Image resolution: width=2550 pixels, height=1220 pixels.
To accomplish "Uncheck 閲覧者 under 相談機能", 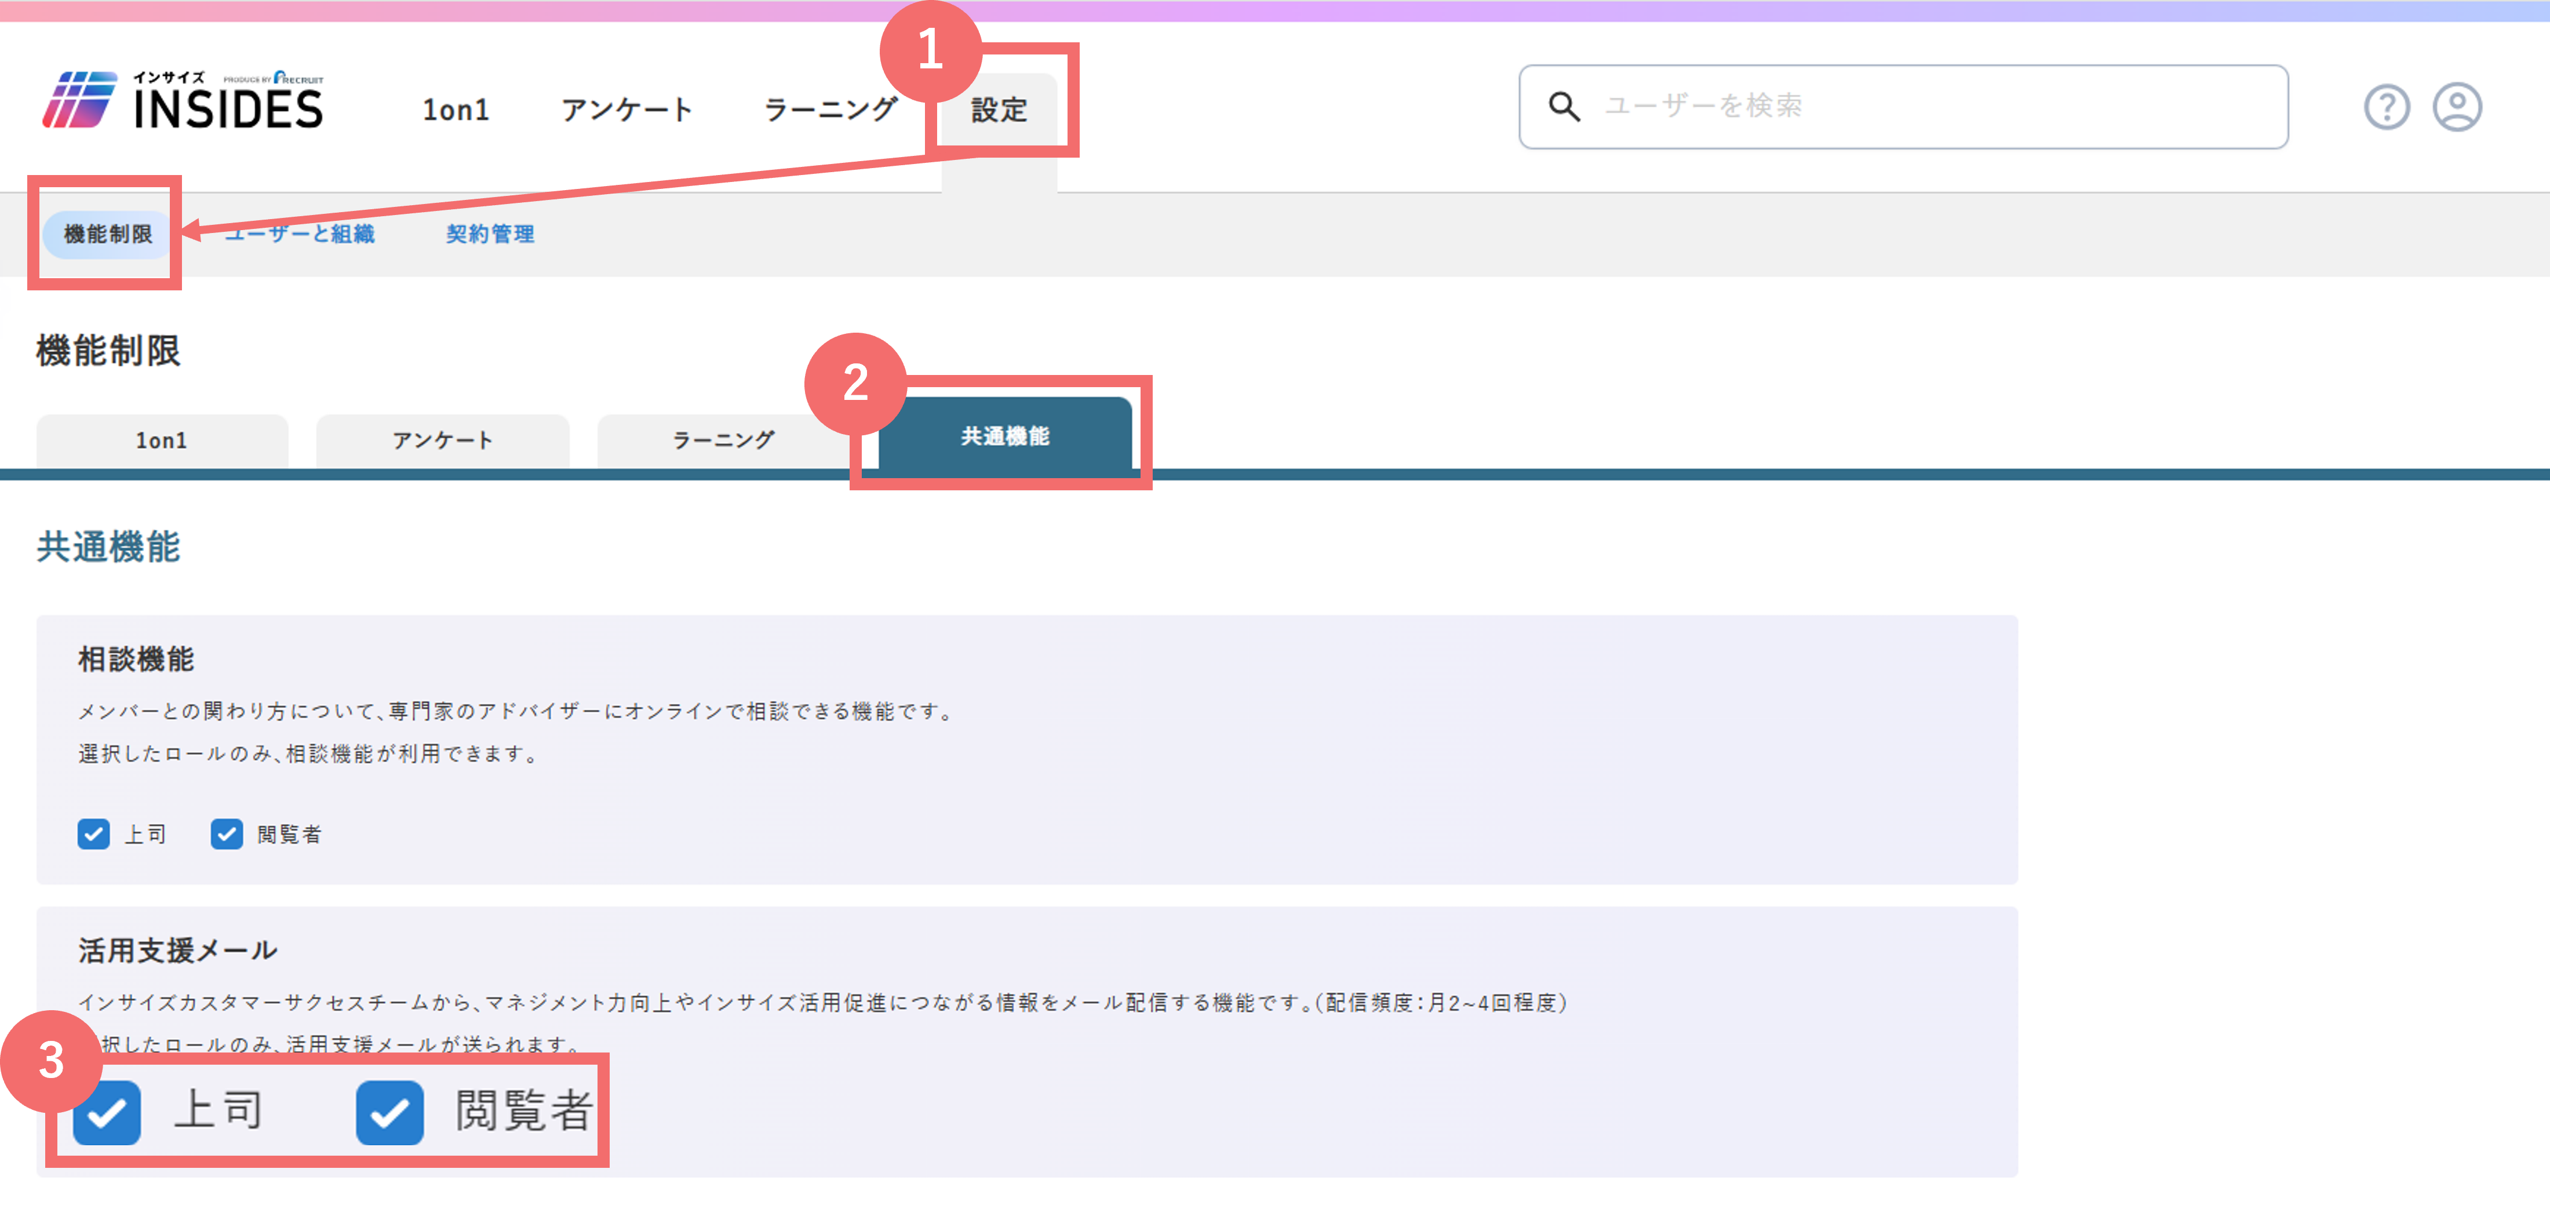I will click(x=227, y=834).
